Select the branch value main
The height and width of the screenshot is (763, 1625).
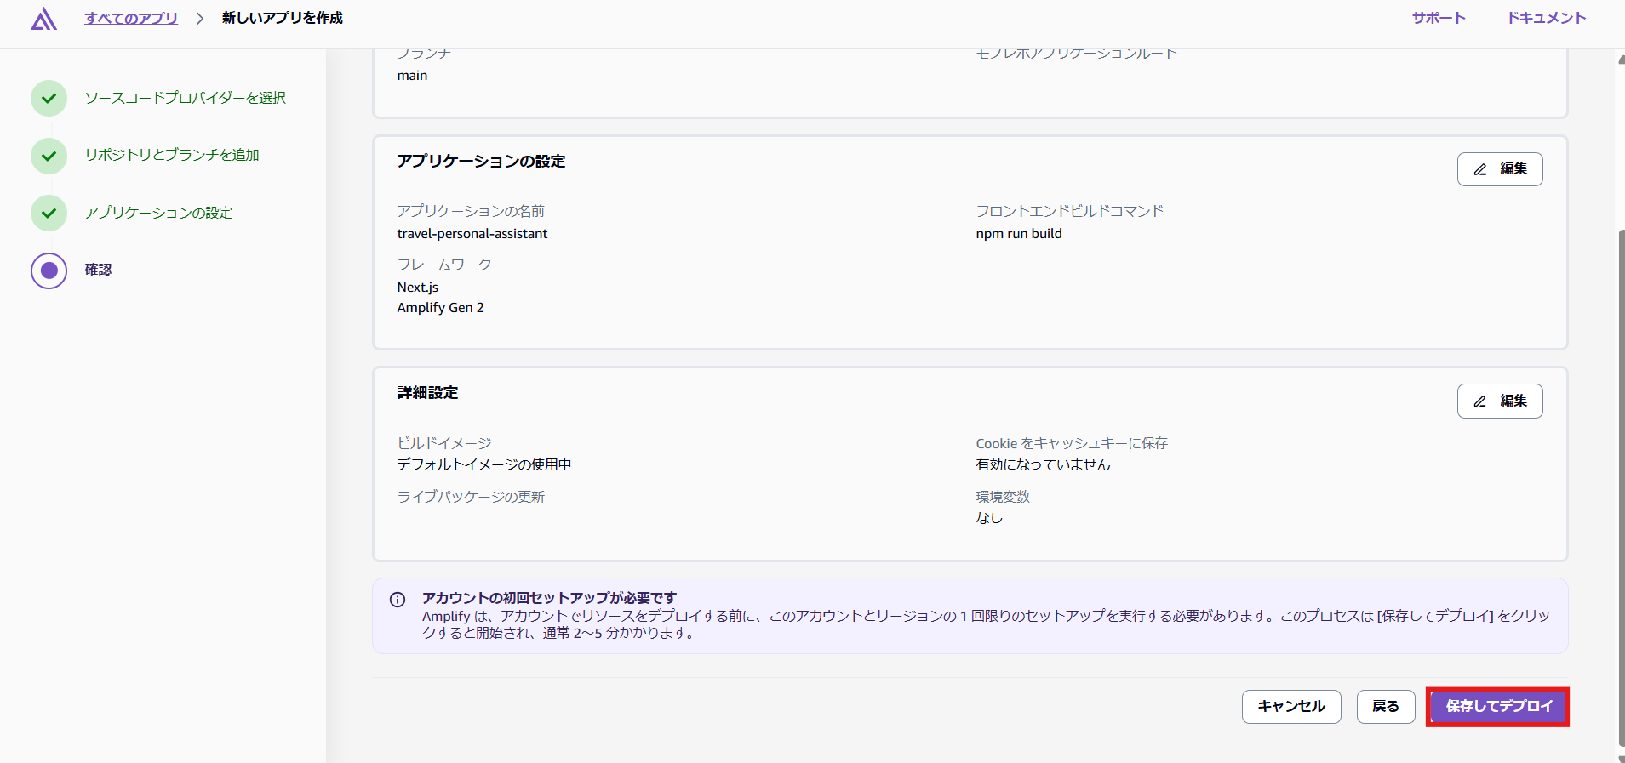(413, 76)
